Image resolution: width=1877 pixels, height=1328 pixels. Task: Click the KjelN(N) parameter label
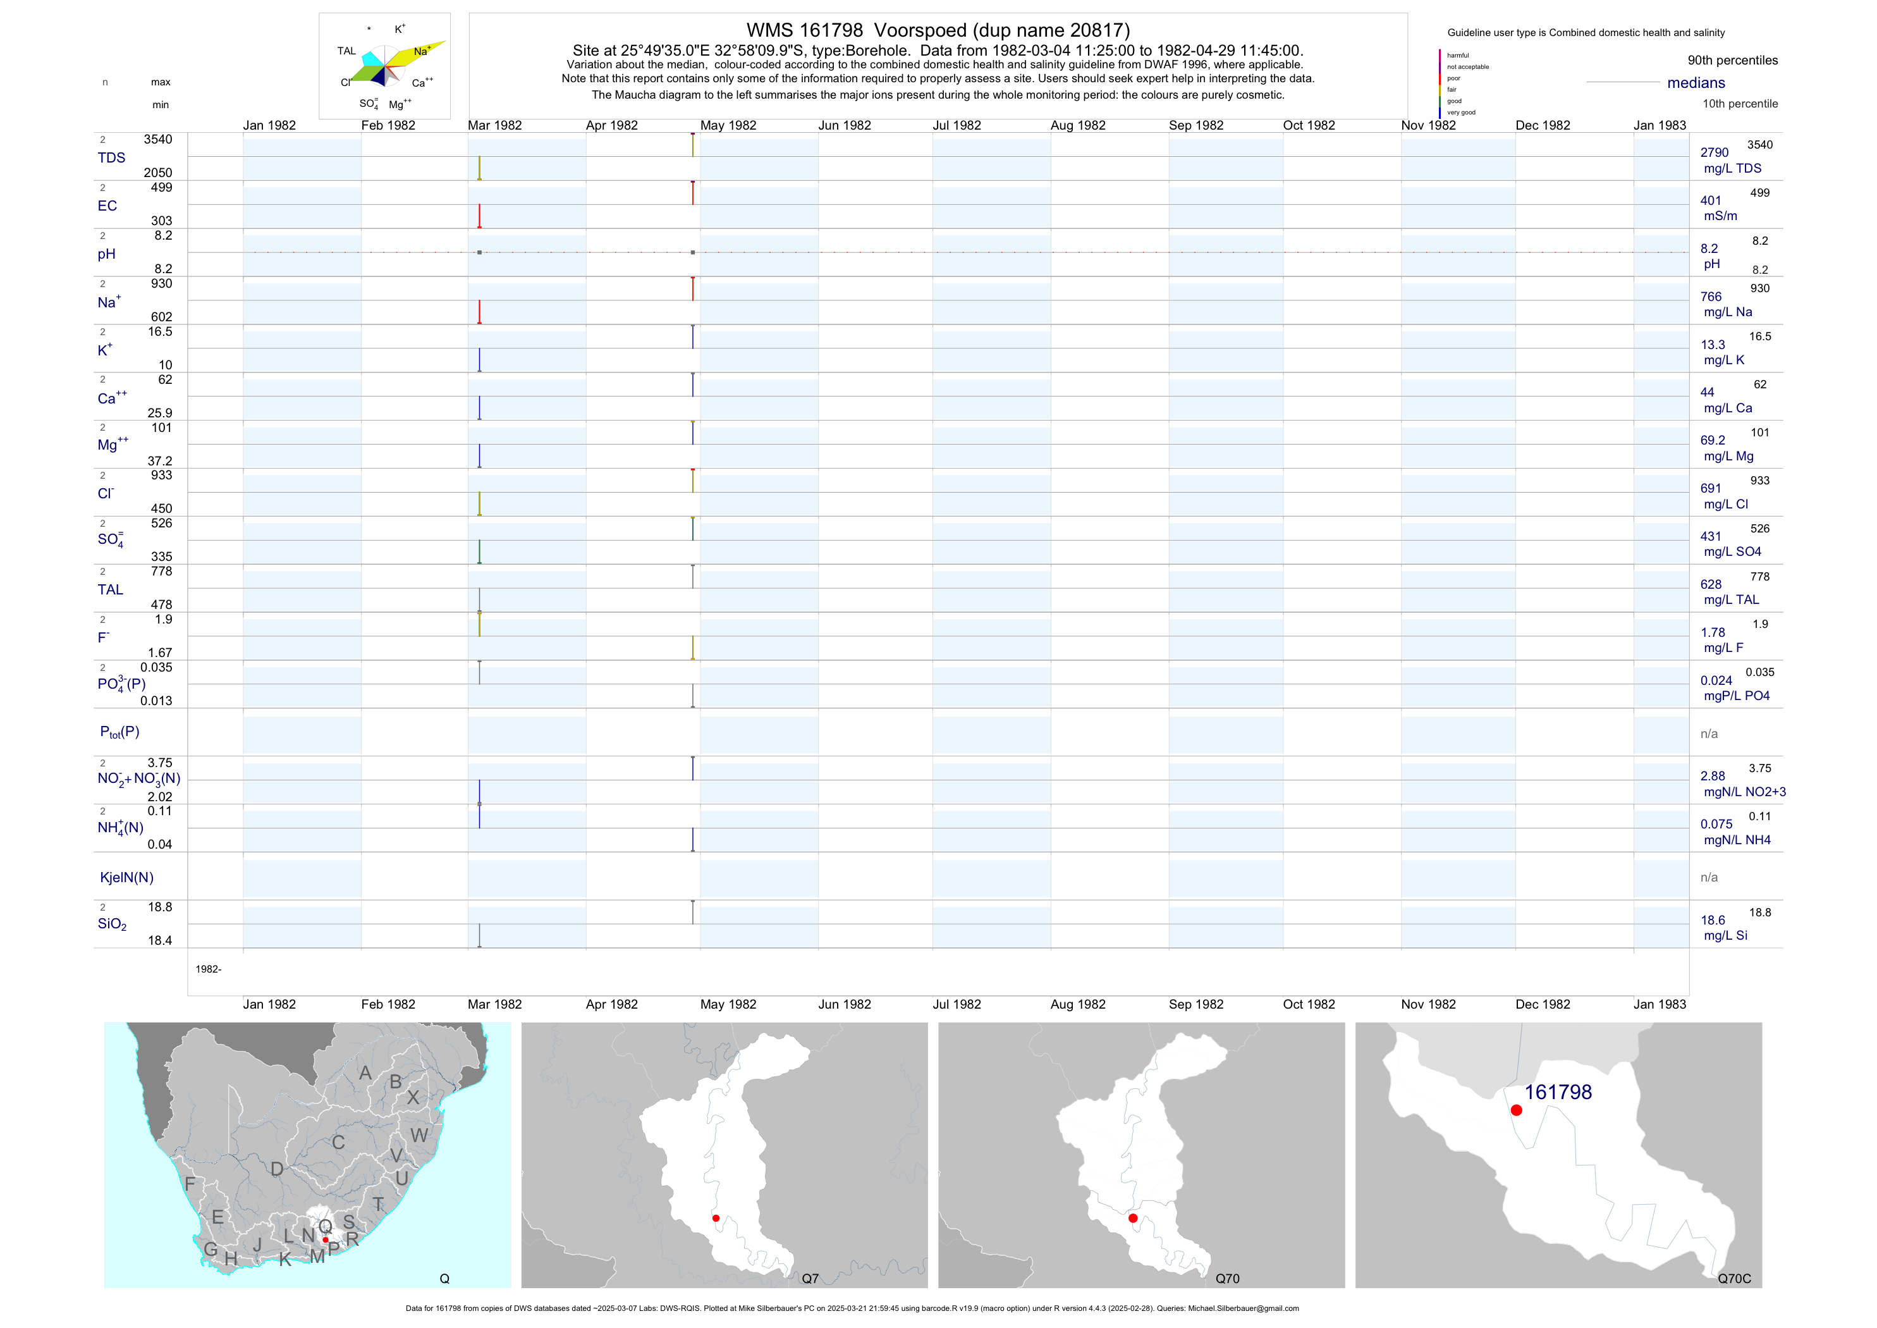[x=126, y=878]
